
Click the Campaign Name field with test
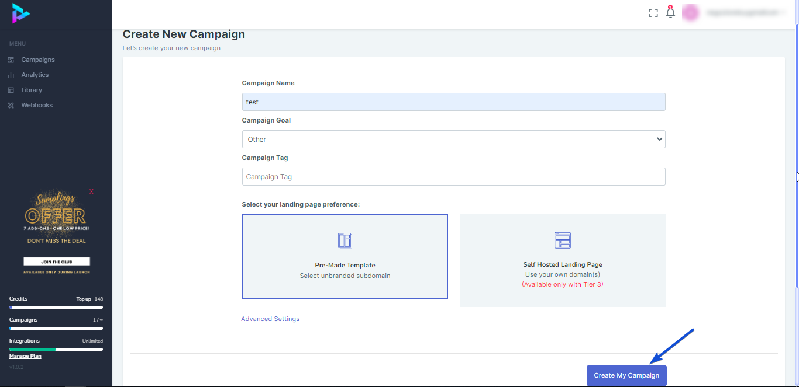coord(453,102)
